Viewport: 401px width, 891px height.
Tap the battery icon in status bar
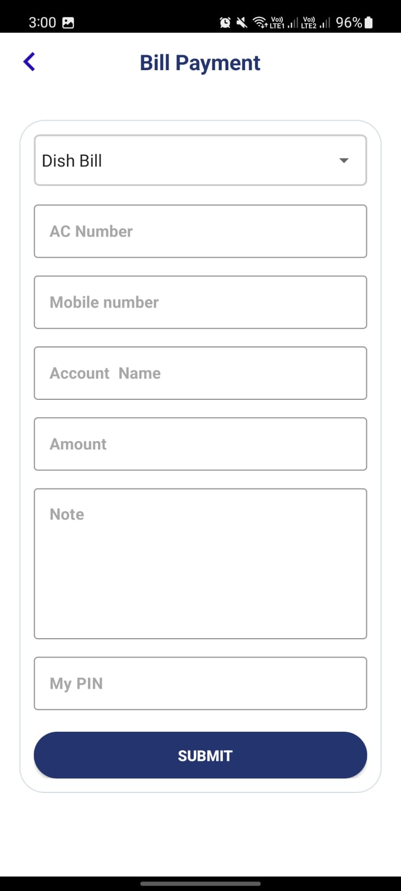point(369,23)
